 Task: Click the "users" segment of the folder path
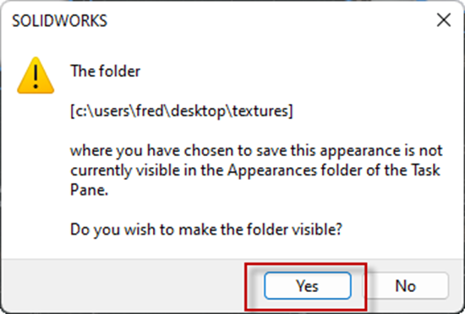pos(114,111)
